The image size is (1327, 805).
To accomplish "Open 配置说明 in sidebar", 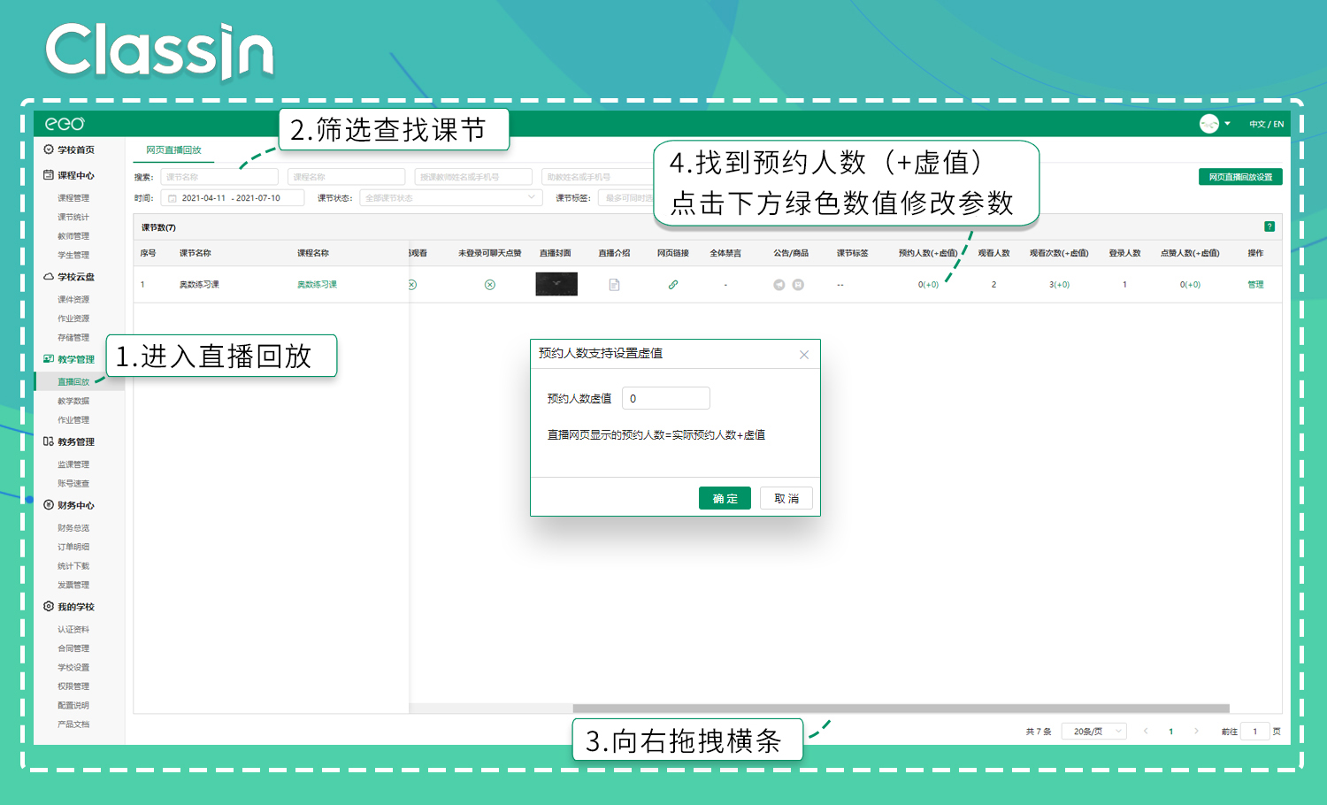I will [x=73, y=706].
